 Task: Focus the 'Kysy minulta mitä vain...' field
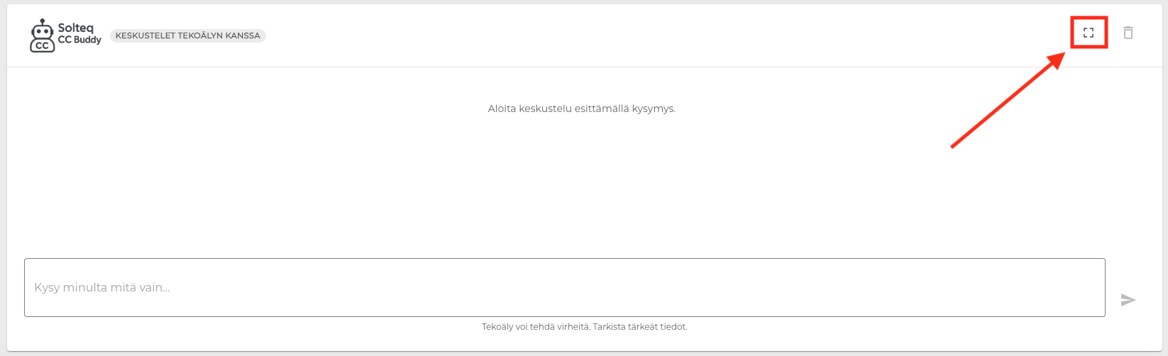[x=565, y=287]
